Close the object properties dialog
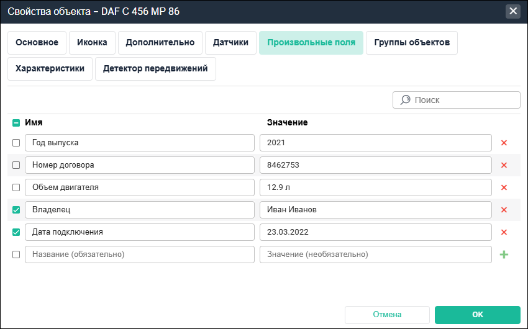528x329 pixels. tap(512, 11)
